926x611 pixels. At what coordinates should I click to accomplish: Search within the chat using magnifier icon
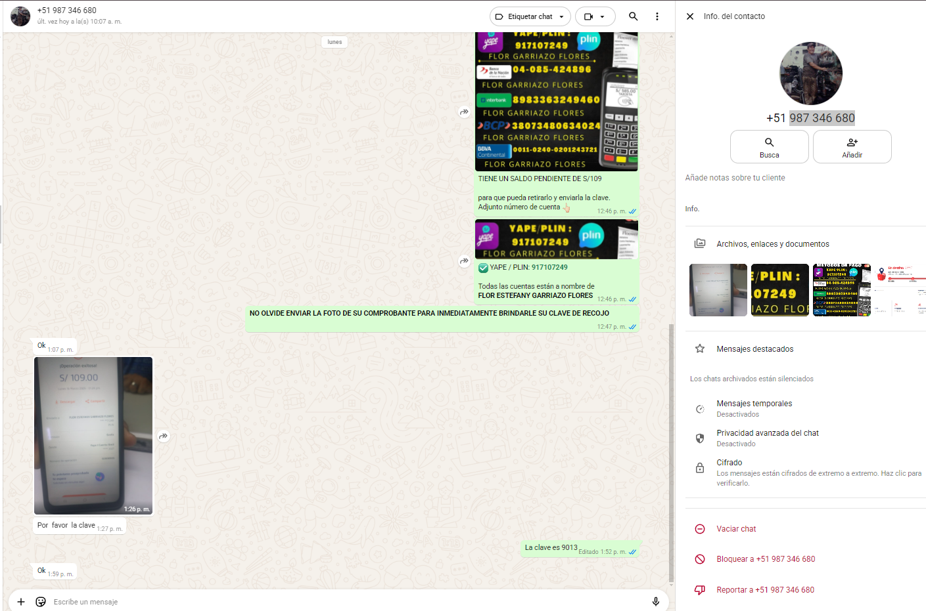(633, 16)
